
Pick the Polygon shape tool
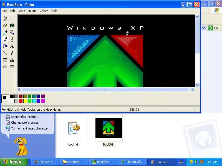click(12, 60)
